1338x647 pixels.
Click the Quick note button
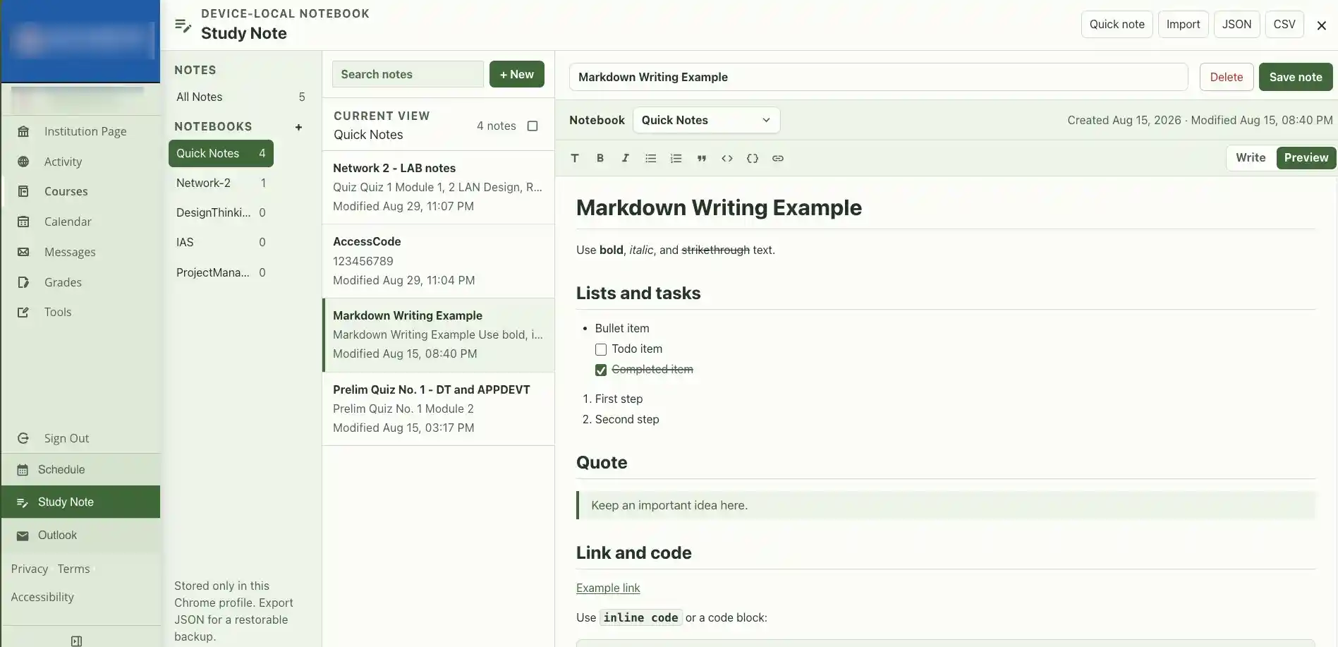coord(1117,24)
